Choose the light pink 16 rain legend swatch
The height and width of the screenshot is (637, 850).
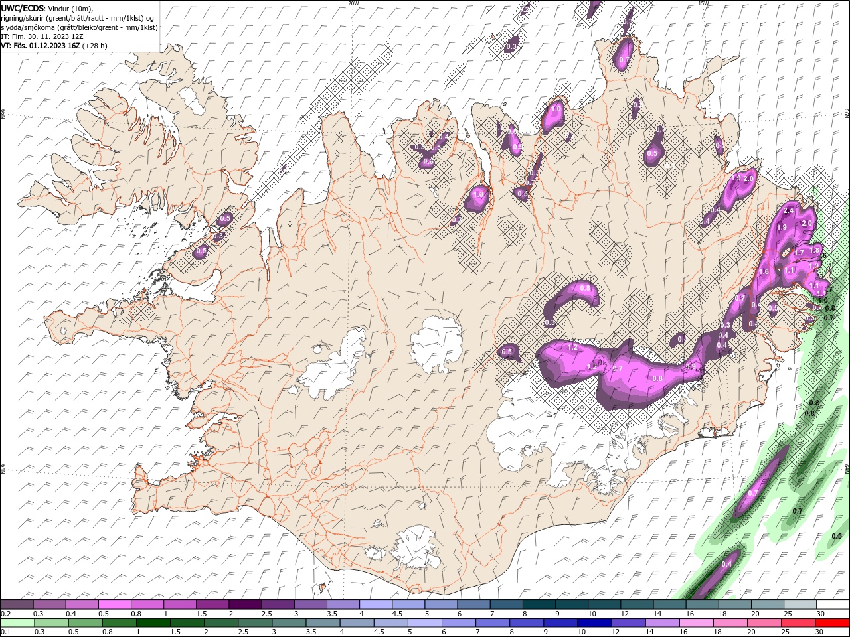click(x=696, y=623)
